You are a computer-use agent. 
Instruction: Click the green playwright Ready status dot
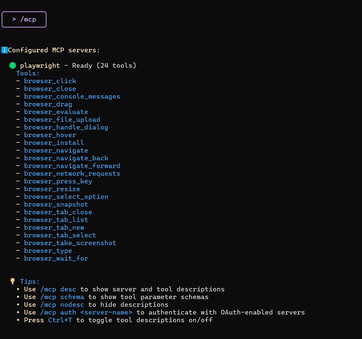point(13,65)
